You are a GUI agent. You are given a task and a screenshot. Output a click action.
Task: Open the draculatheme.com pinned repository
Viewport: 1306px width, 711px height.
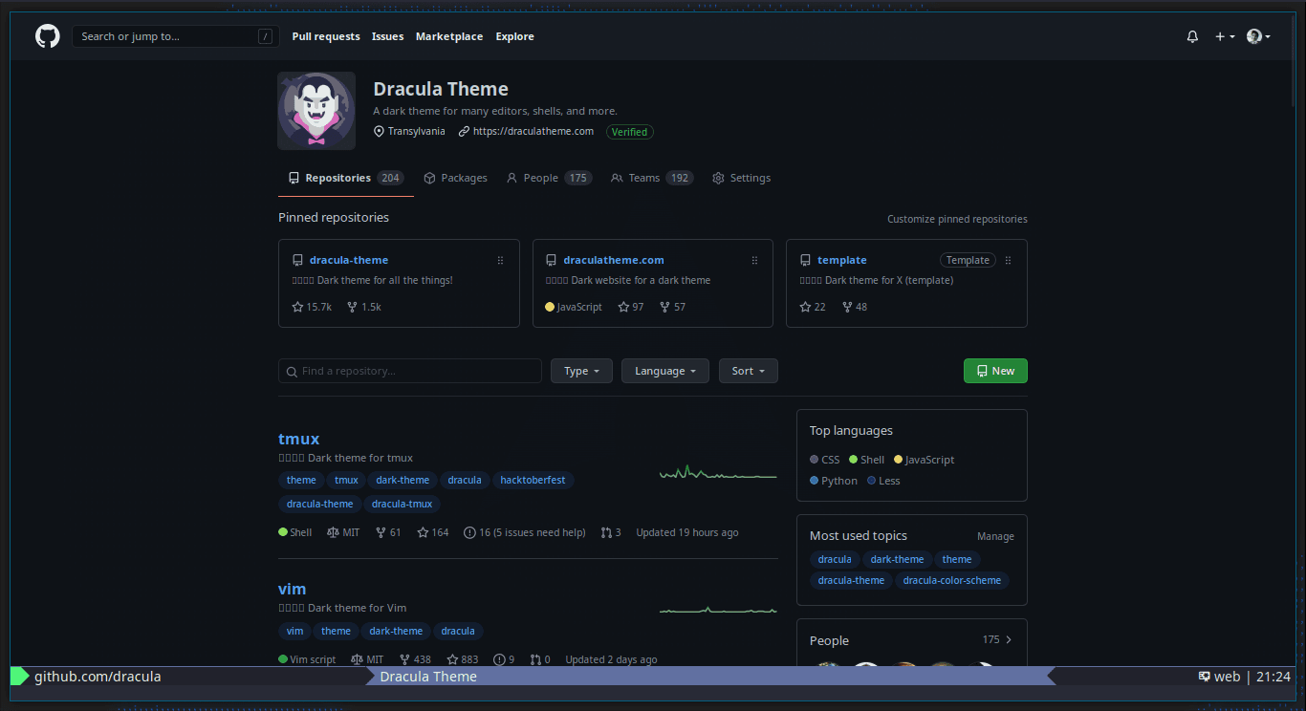tap(614, 260)
